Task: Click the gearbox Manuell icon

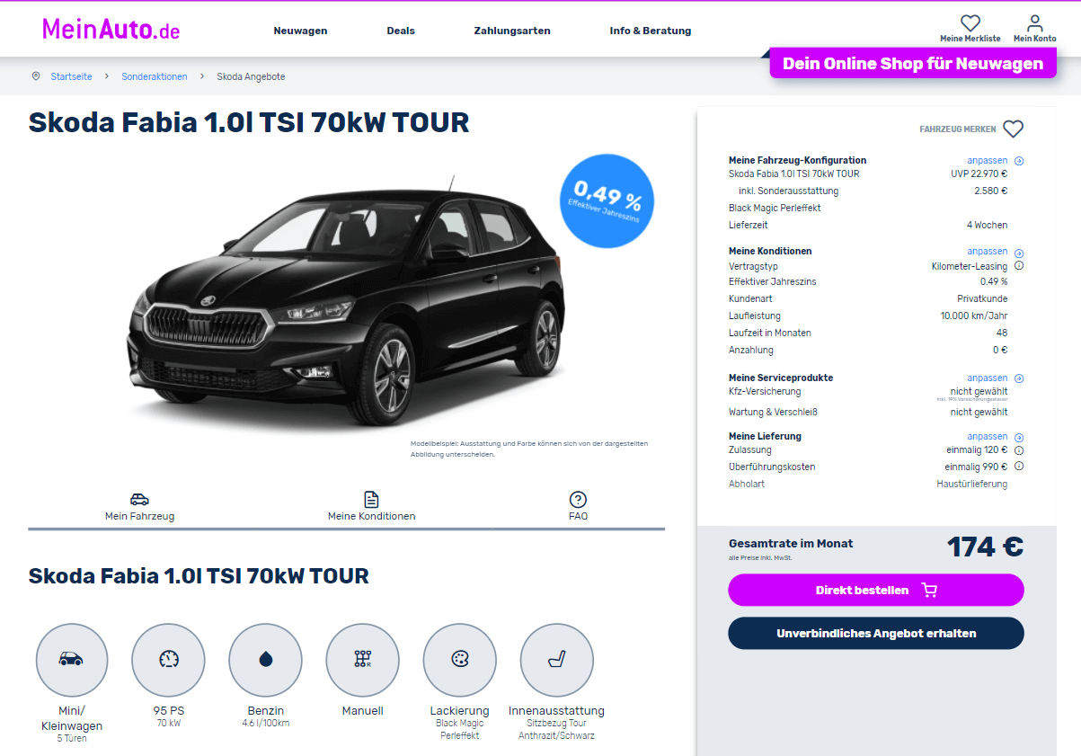Action: click(x=362, y=660)
